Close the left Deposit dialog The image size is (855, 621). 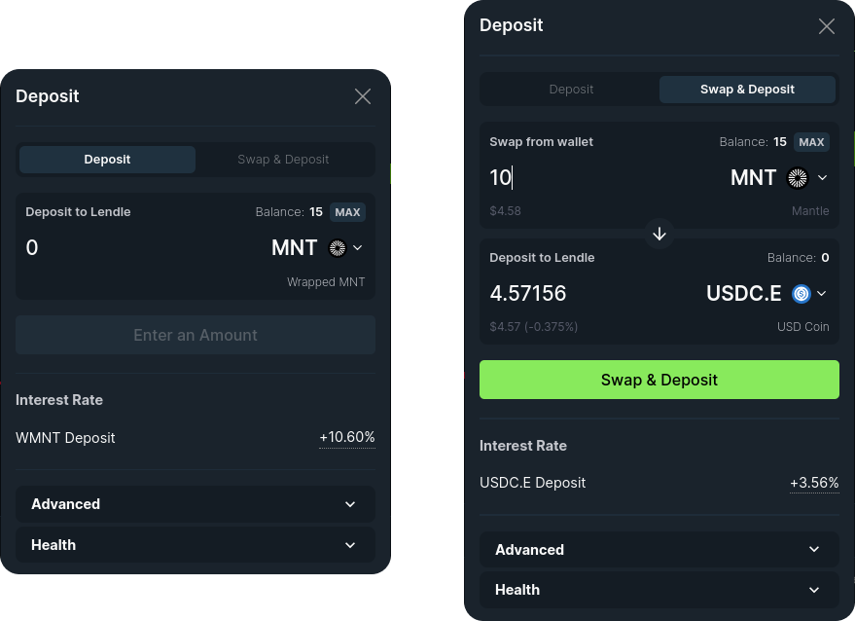point(363,96)
